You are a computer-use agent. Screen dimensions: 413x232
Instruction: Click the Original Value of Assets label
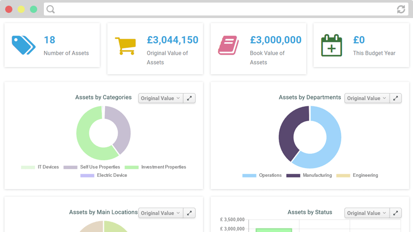167,58
